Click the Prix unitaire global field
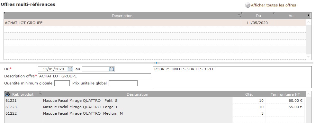 123,83
